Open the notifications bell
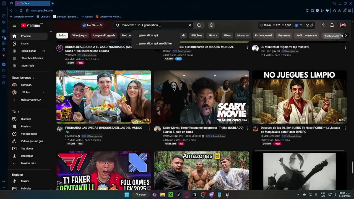The image size is (354, 199). coord(332,25)
